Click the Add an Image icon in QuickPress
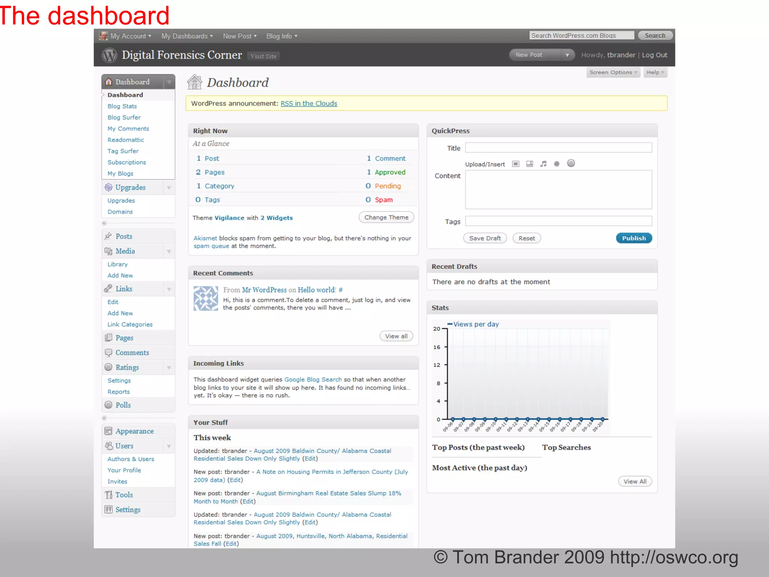 coord(516,164)
